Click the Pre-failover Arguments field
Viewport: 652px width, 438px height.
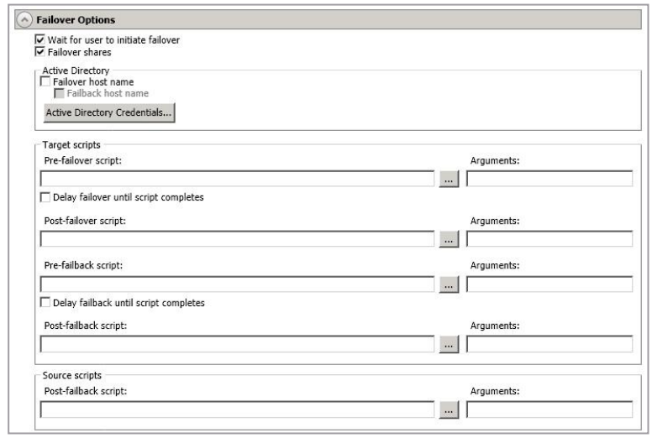tap(549, 179)
